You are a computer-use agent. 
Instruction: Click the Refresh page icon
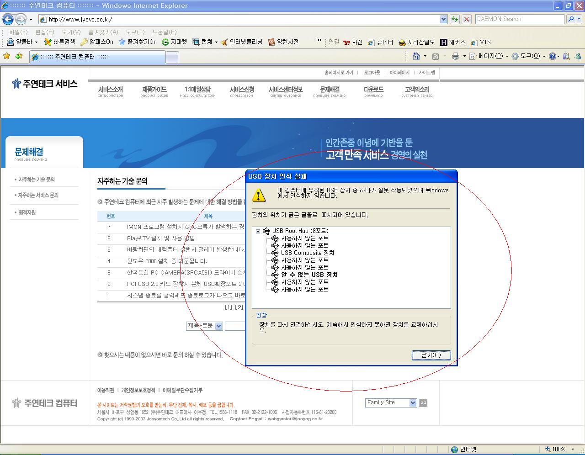coord(454,19)
